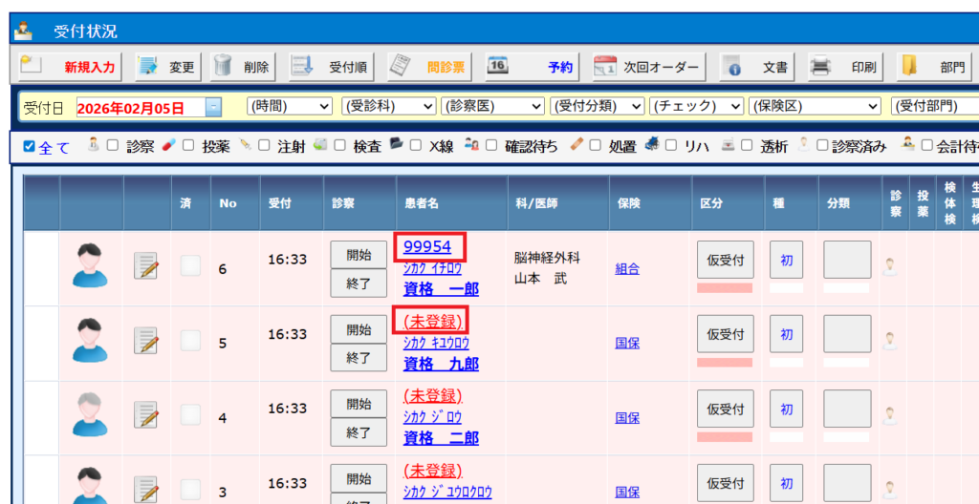
Task: Open the (診察医) doctor dropdown
Action: [x=491, y=106]
